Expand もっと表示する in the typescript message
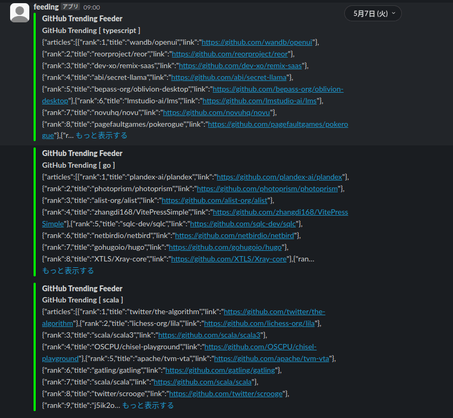453x418 pixels. click(x=102, y=135)
